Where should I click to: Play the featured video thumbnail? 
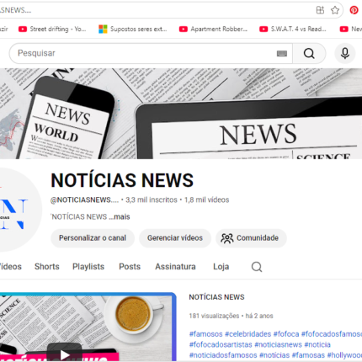[88, 327]
